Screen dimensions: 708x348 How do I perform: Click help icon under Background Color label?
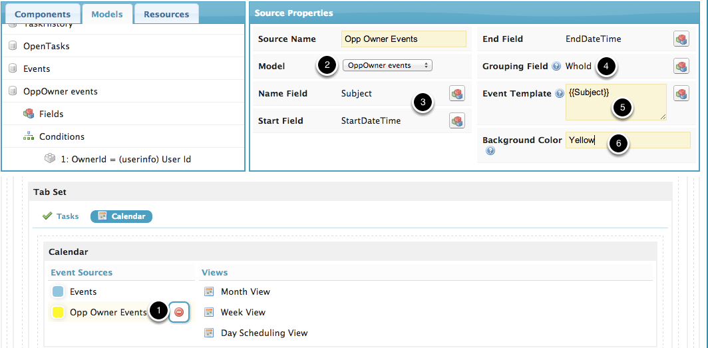490,152
